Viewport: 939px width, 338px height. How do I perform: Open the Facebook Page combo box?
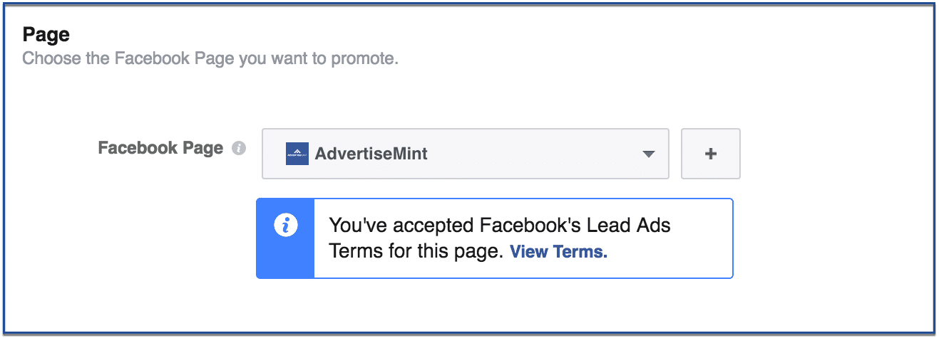pyautogui.click(x=466, y=154)
